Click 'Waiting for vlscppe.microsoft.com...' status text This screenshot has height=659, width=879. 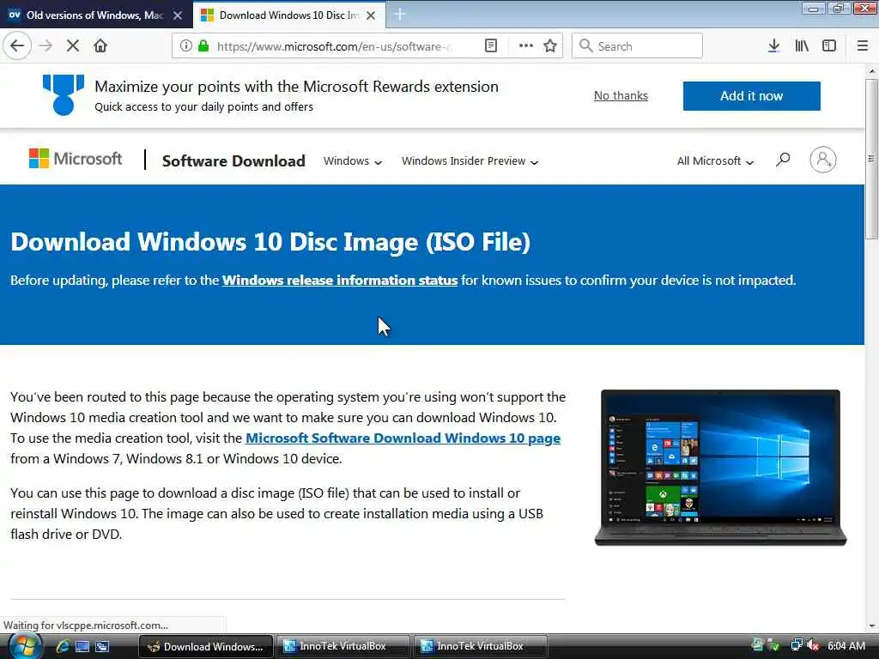pyautogui.click(x=86, y=626)
